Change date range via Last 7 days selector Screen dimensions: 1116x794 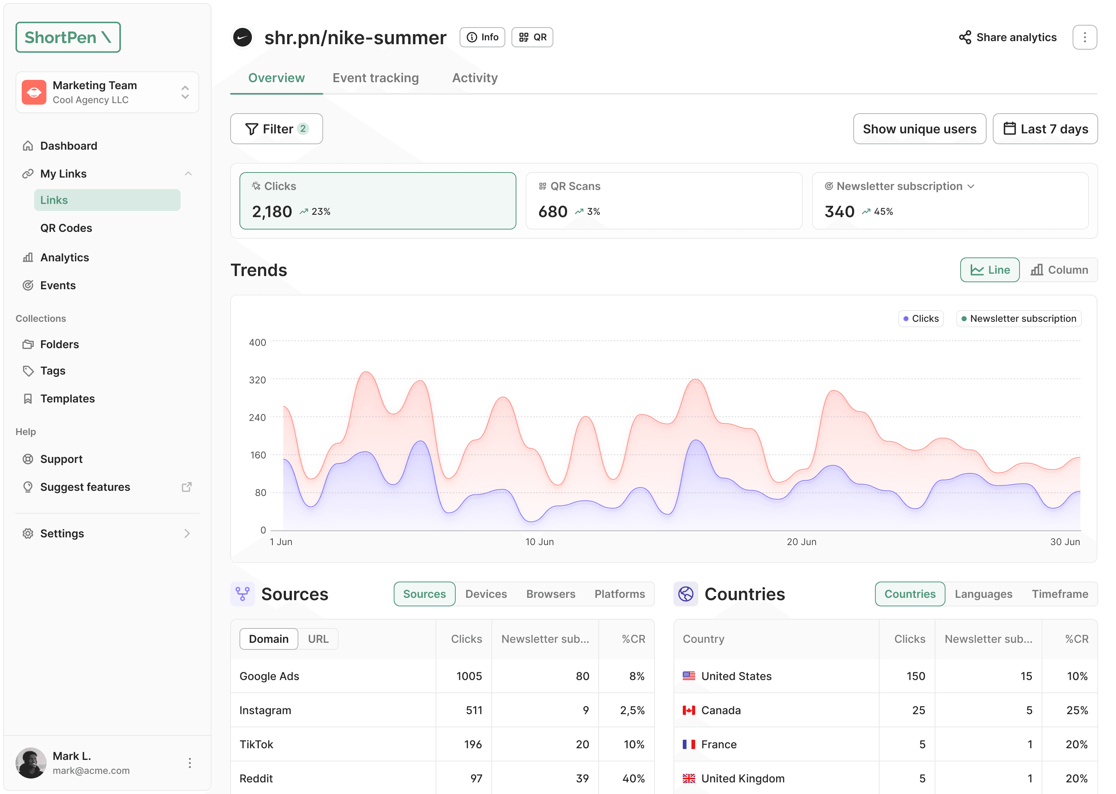click(1045, 129)
